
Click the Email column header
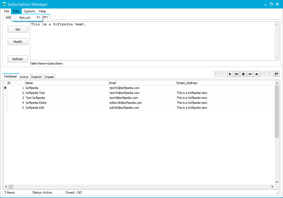[x=142, y=83]
